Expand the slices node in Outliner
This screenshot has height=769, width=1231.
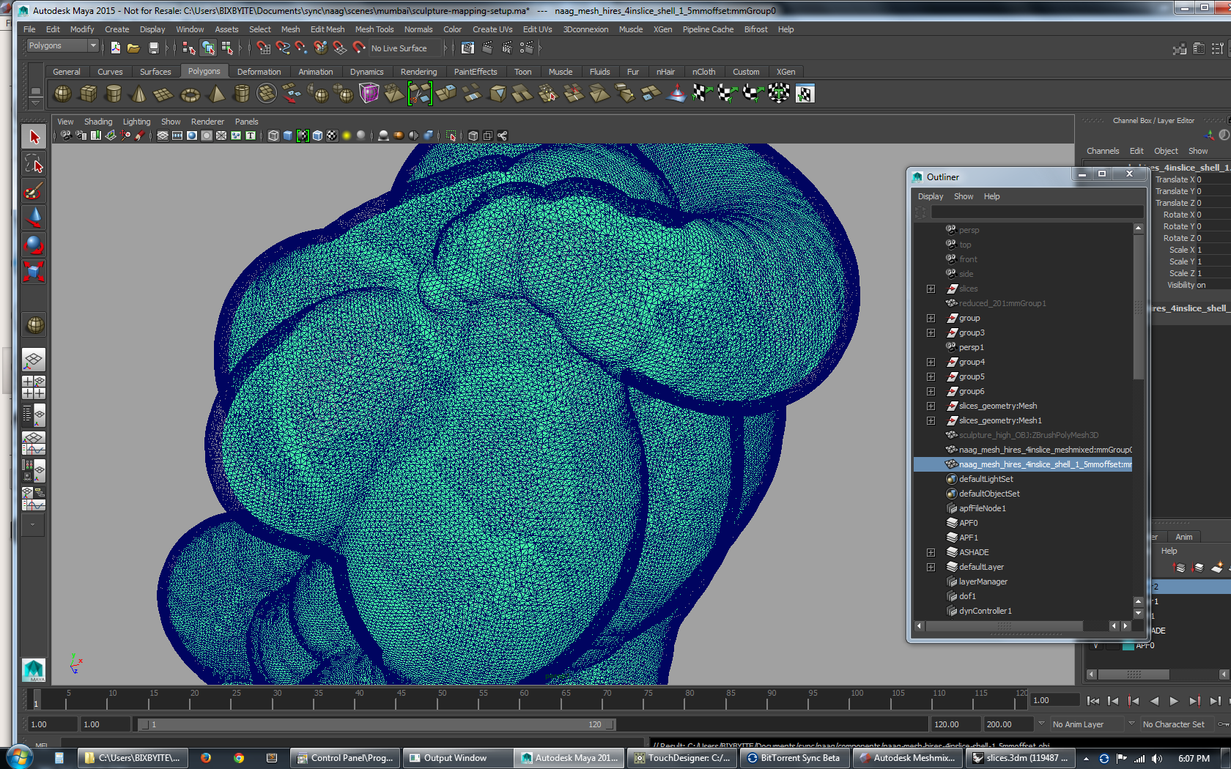(931, 289)
